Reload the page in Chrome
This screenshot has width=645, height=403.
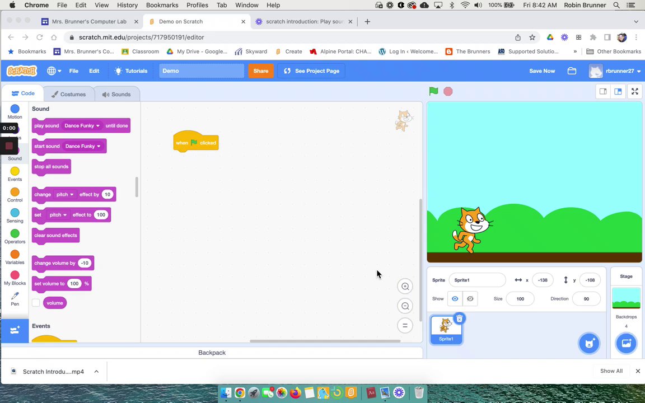[40, 38]
